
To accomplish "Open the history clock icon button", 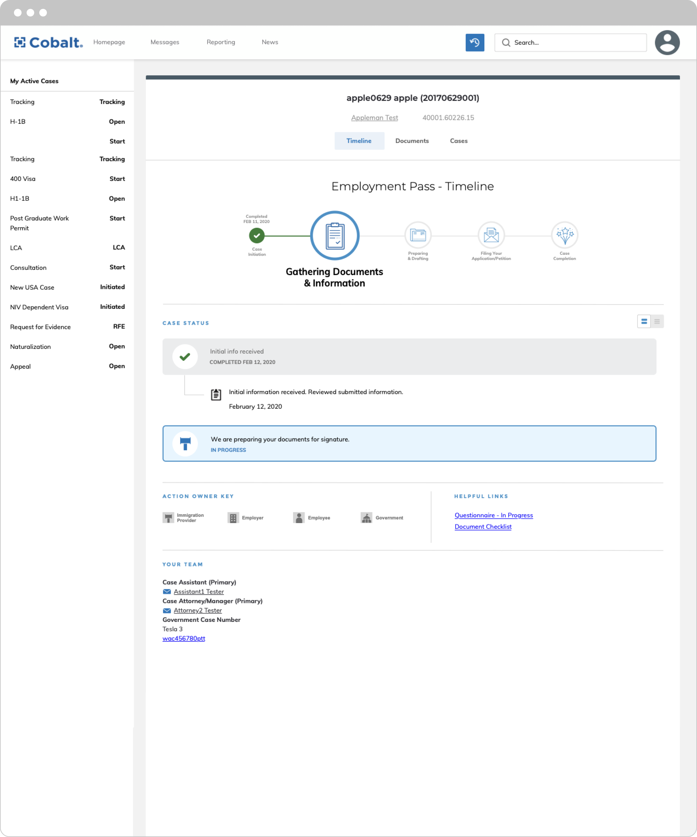I will pyautogui.click(x=475, y=42).
